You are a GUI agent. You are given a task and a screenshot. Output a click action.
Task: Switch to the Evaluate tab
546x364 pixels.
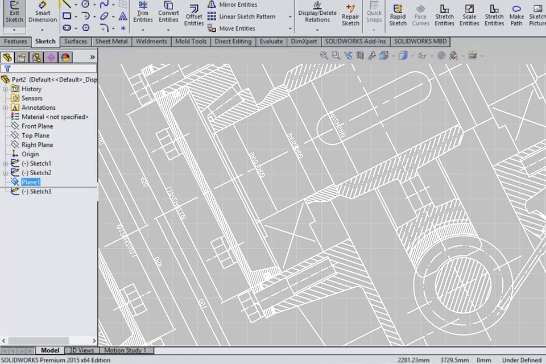[271, 42]
